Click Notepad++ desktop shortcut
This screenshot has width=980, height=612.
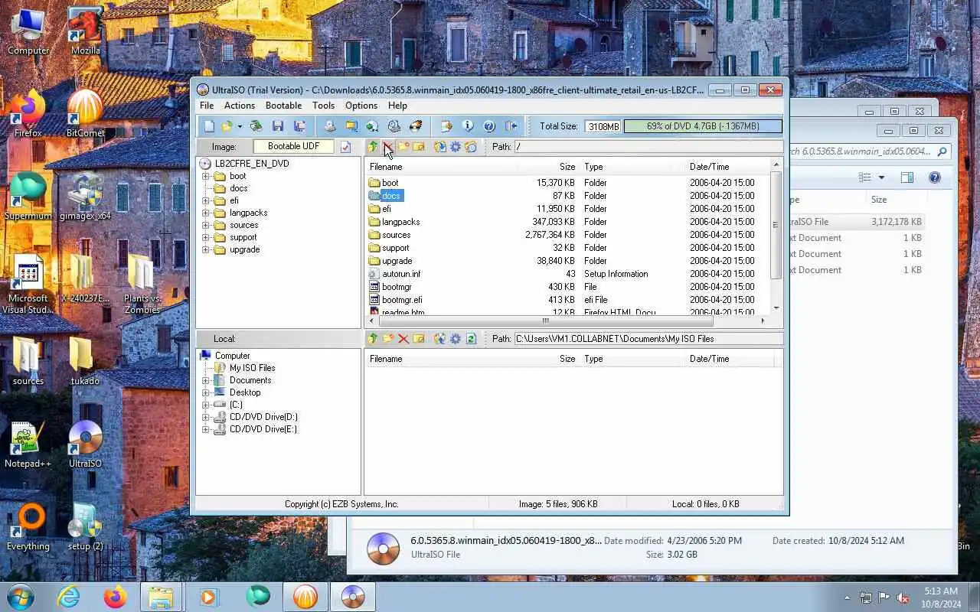(x=28, y=445)
